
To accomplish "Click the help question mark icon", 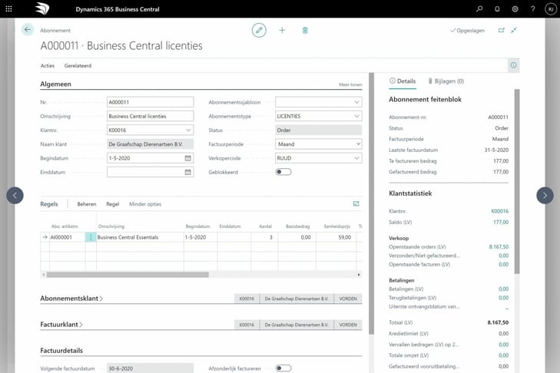I will tap(533, 9).
